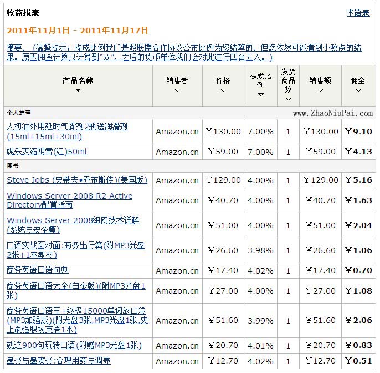Open 商务英语口语王+终极15000单词放口袋 link
The image size is (380, 373).
pos(78,320)
